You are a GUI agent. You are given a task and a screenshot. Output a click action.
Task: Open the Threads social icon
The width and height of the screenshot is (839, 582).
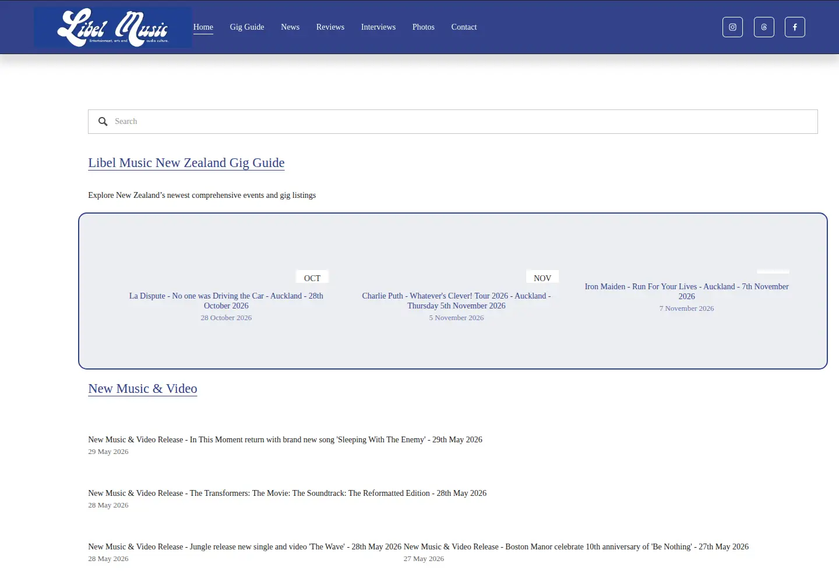pos(764,27)
